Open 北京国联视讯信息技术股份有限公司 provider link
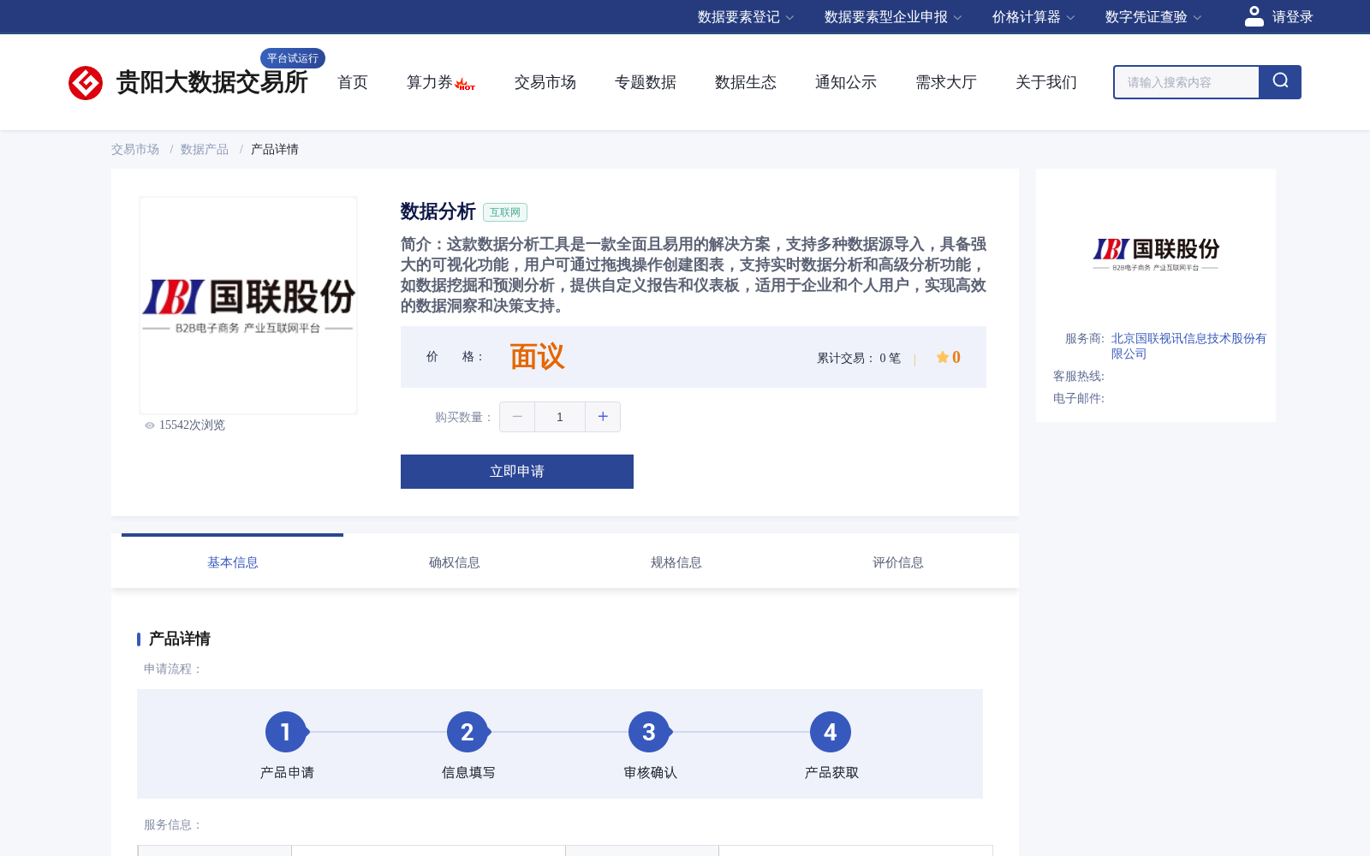 click(x=1188, y=346)
